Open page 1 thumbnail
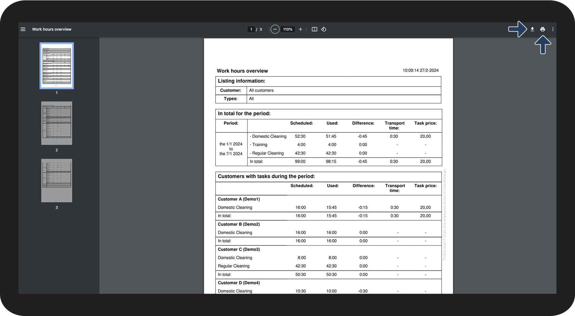The height and width of the screenshot is (316, 575). [57, 66]
